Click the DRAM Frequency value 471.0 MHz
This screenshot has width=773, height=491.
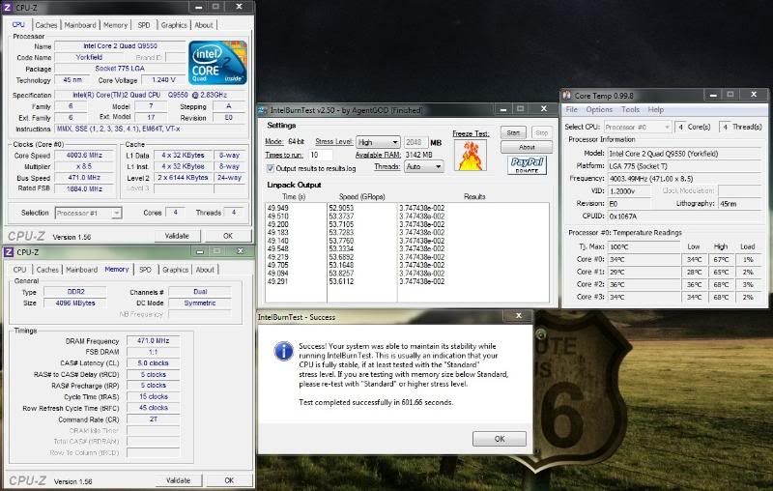[x=154, y=340]
